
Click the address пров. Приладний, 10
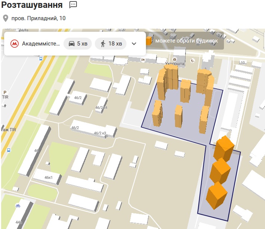39,18
